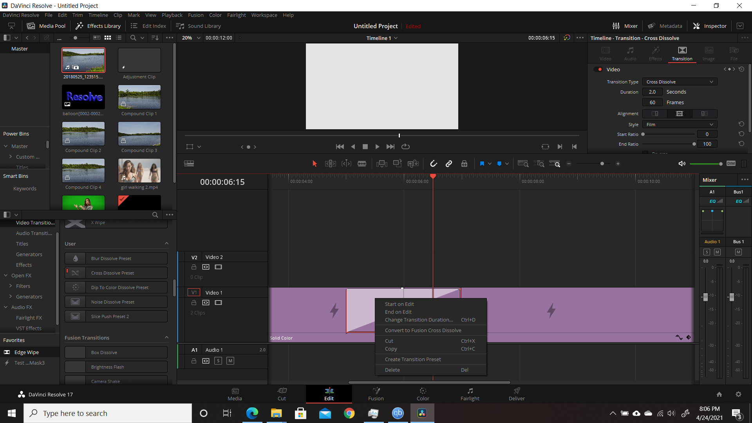Activate the Trim Edit Mode tool
Viewport: 752px width, 423px height.
331,164
